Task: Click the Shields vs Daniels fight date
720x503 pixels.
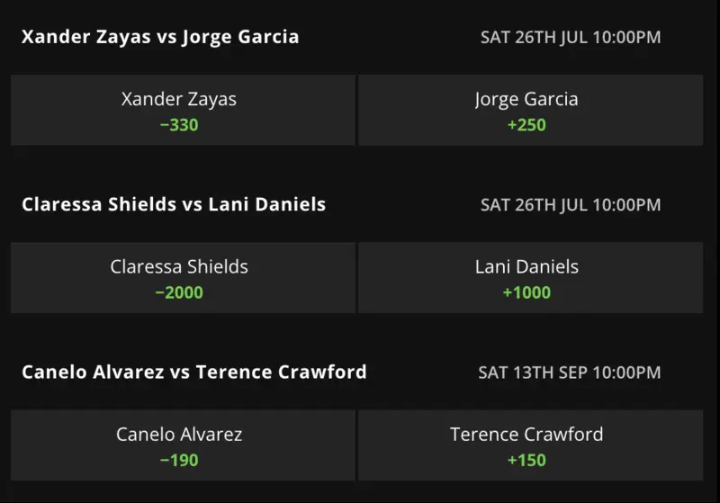Action: tap(571, 205)
